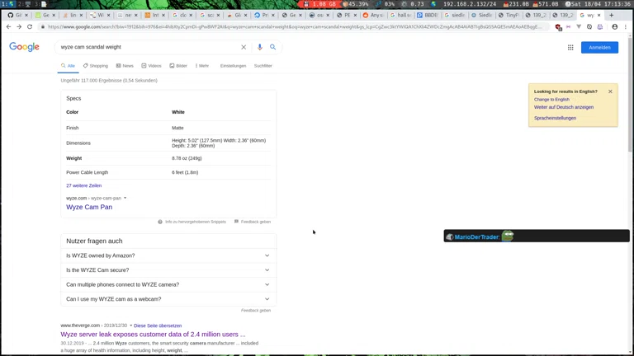Open the Google apps grid
Image resolution: width=634 pixels, height=356 pixels.
pos(570,48)
